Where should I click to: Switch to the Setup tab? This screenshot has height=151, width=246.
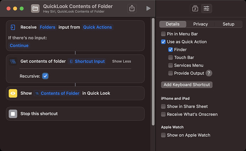pyautogui.click(x=229, y=24)
